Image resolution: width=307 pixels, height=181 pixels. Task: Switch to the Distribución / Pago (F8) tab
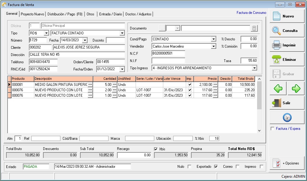coord(65,14)
